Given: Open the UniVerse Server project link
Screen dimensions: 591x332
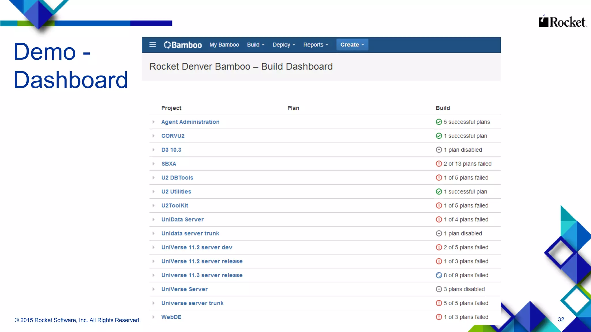Looking at the screenshot, I should [184, 289].
